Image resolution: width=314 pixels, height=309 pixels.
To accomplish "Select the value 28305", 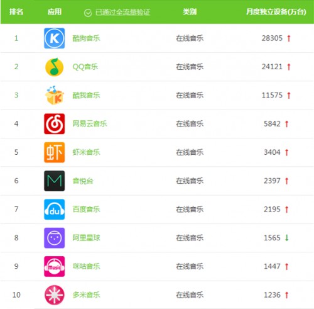I will 272,38.
